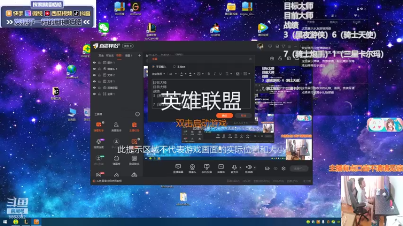Click the lock icon above the preview
Viewport: 403px width, 226px height.
pyautogui.click(x=280, y=59)
